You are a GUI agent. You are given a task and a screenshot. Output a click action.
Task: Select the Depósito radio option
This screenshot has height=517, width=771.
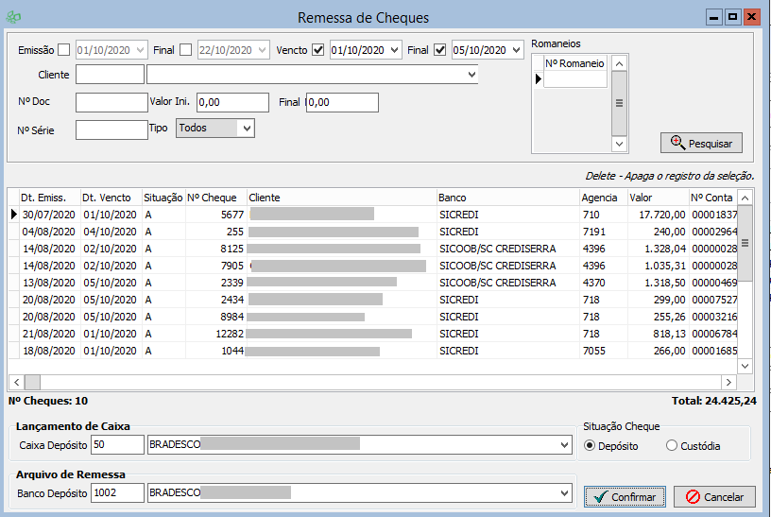point(591,446)
